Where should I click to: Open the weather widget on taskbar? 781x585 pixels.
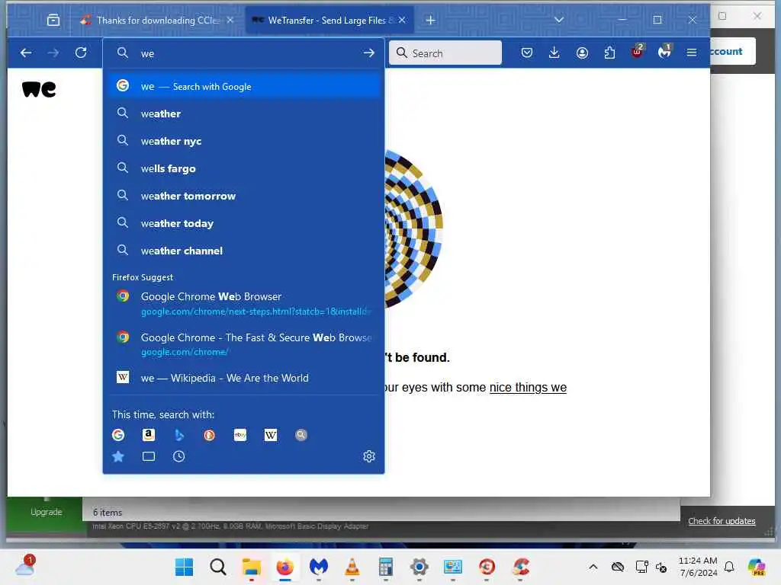click(25, 566)
